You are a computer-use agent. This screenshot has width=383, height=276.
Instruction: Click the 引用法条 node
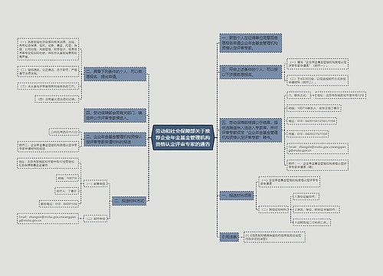[229, 237]
